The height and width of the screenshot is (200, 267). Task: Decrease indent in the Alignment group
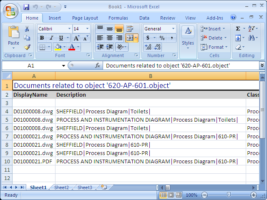(100, 47)
